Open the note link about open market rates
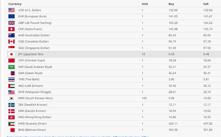This screenshot has height=137, width=221. [78, 136]
